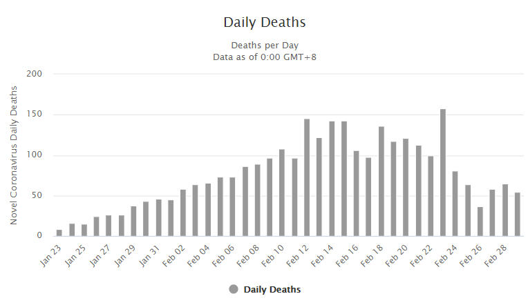This screenshot has width=528, height=305.
Task: Click the Deaths per Day subtitle
Action: [x=264, y=46]
